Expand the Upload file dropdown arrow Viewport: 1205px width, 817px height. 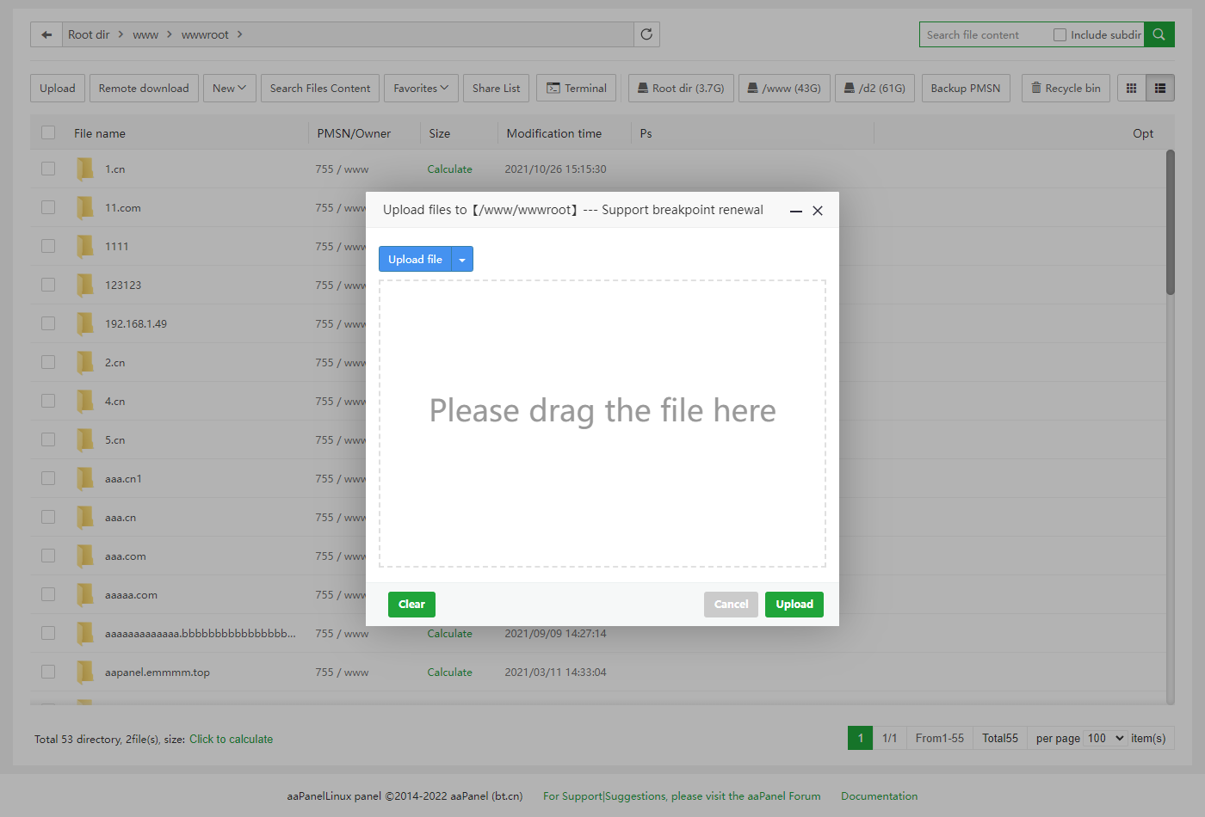(462, 260)
